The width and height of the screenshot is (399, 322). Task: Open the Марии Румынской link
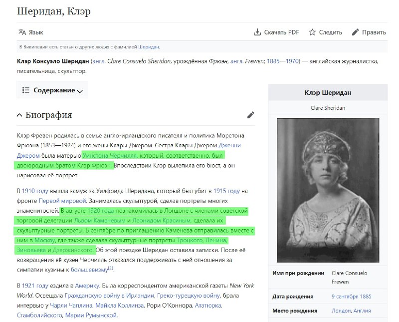click(91, 315)
